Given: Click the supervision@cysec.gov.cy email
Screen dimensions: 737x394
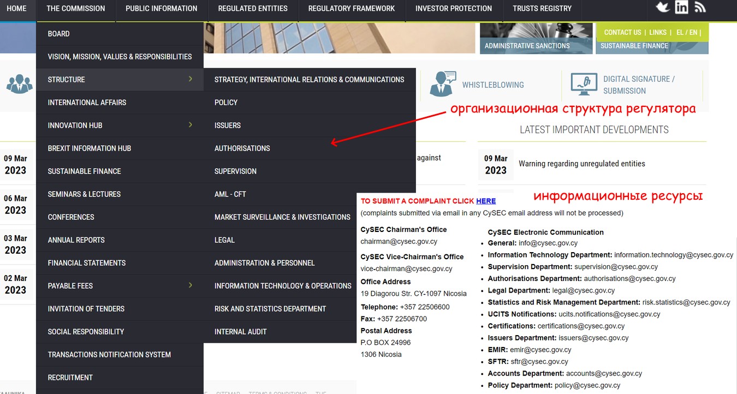Looking at the screenshot, I should click(616, 267).
